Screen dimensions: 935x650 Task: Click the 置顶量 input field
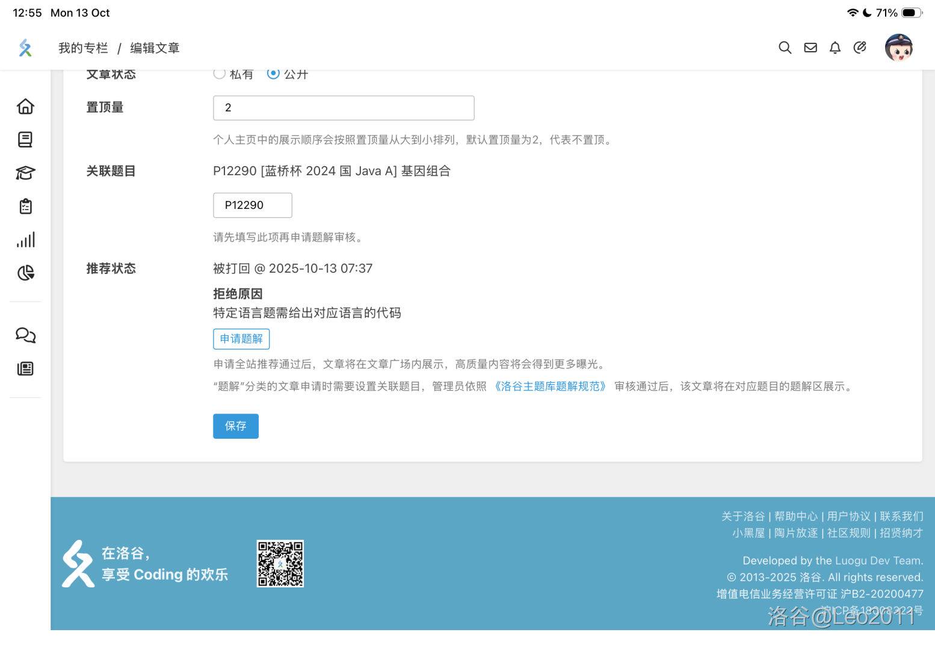pos(344,108)
